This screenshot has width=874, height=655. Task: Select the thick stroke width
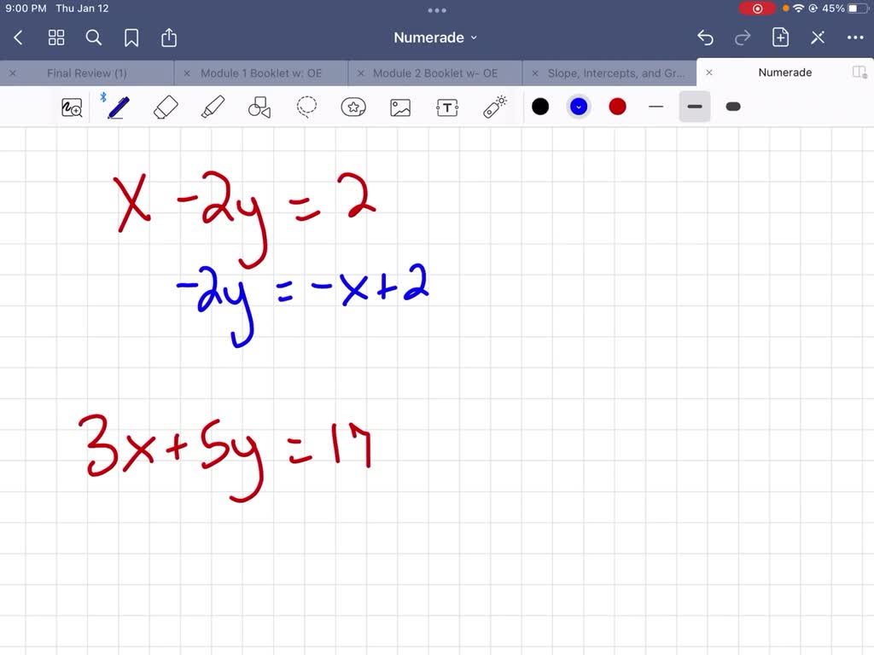tap(732, 107)
